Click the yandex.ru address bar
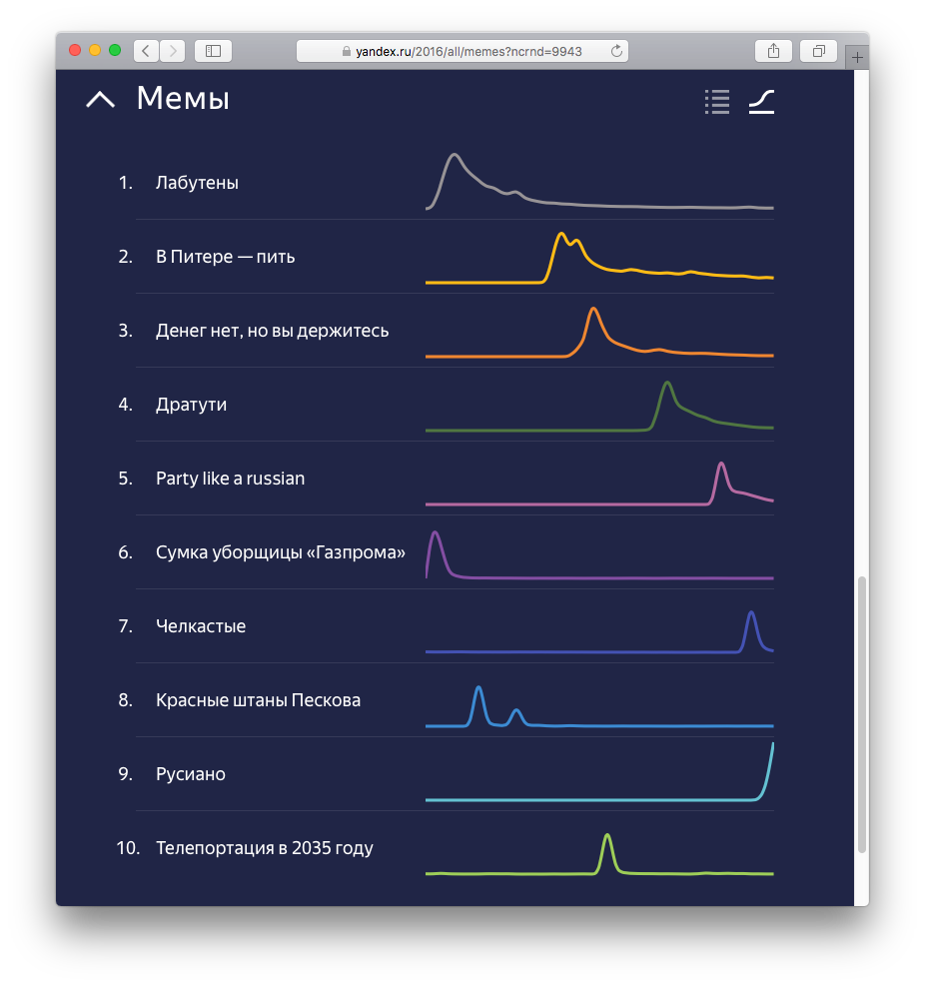The image size is (925, 986). [x=462, y=50]
